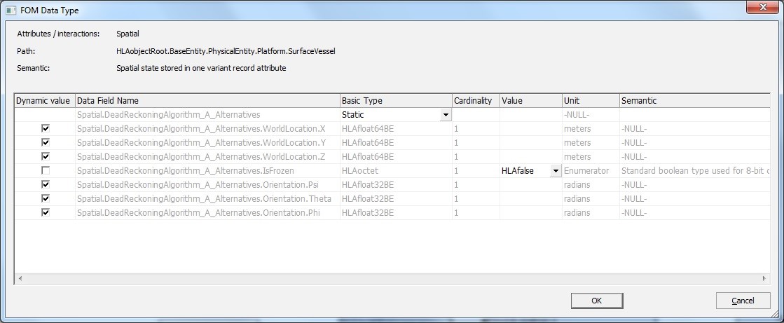Toggle Dynamic value checkbox for Orientation.Theta
This screenshot has width=784, height=323.
pos(46,199)
